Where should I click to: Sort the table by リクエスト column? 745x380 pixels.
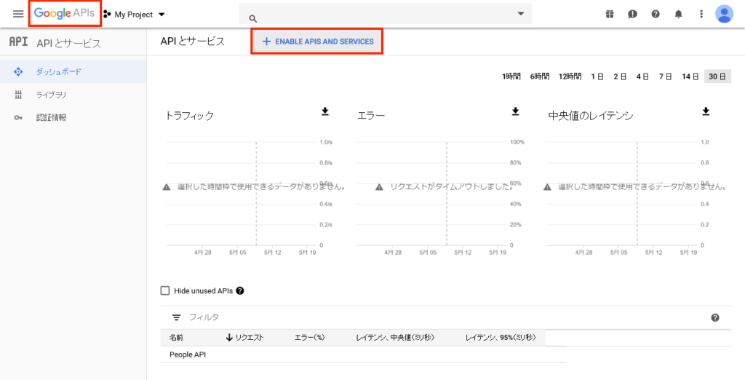244,338
